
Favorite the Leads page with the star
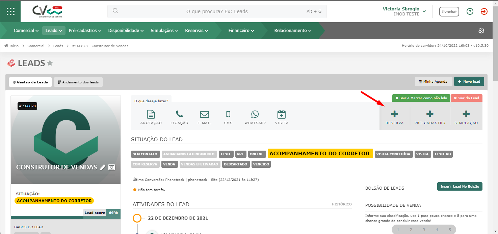pyautogui.click(x=50, y=63)
